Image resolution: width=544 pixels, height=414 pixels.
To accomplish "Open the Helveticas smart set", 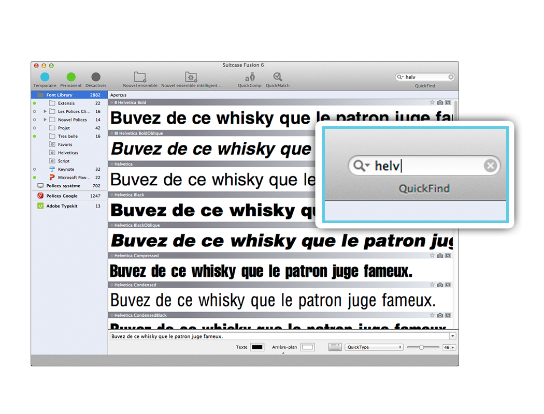I will (69, 153).
